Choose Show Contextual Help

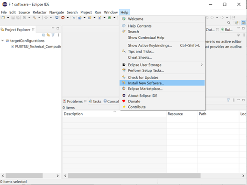(x=162, y=38)
